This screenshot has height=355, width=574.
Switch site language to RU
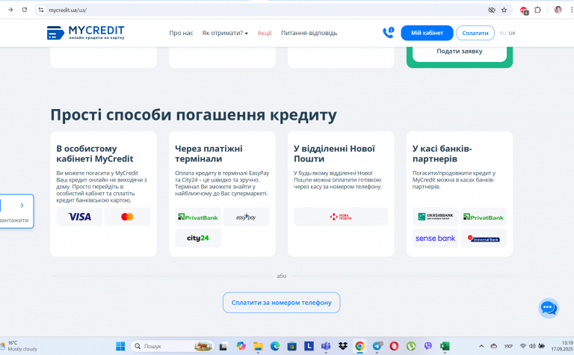502,33
